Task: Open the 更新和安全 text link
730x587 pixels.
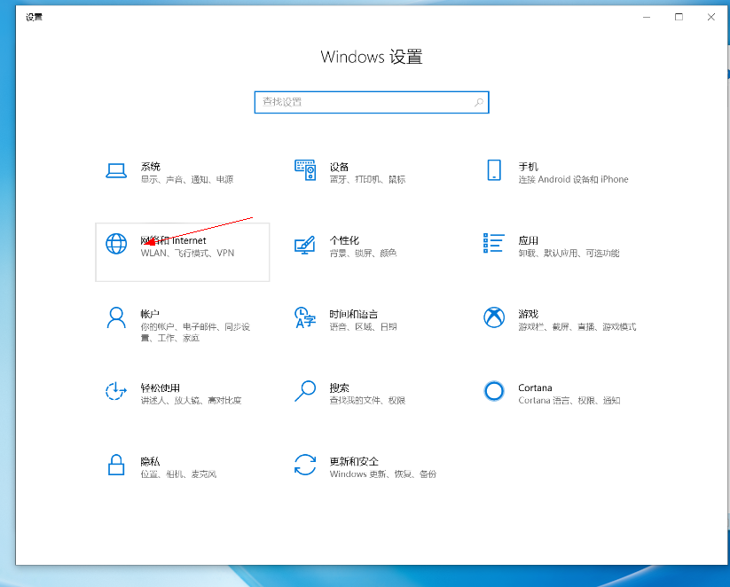Action: pos(354,461)
